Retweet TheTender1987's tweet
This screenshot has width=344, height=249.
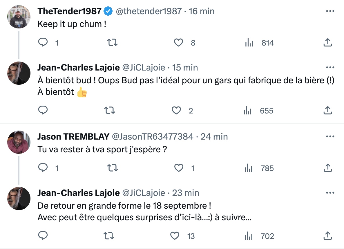click(112, 42)
